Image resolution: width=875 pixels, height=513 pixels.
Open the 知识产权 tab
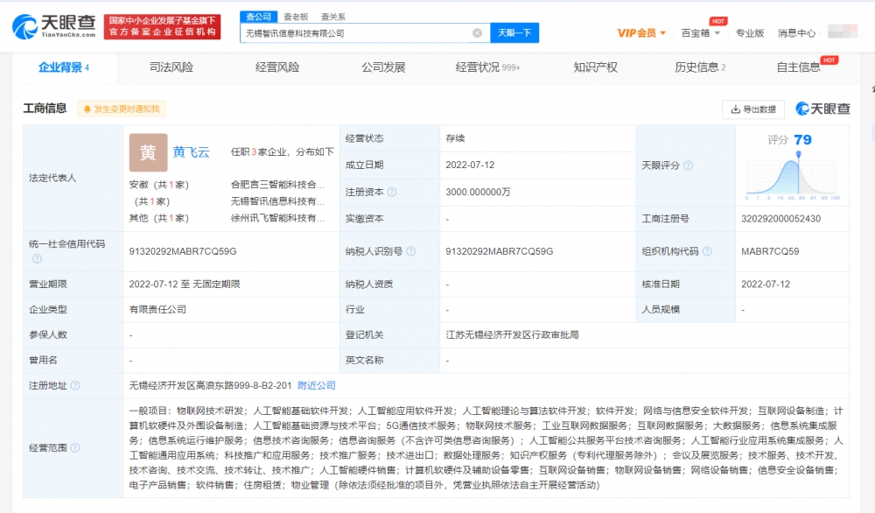point(595,67)
